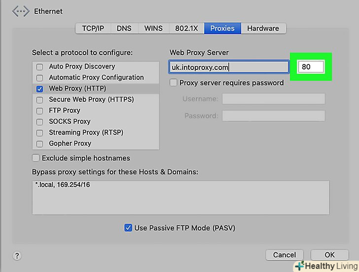Switch to the Hardware tab
Viewport: 359px width, 272px height.
[x=263, y=28]
